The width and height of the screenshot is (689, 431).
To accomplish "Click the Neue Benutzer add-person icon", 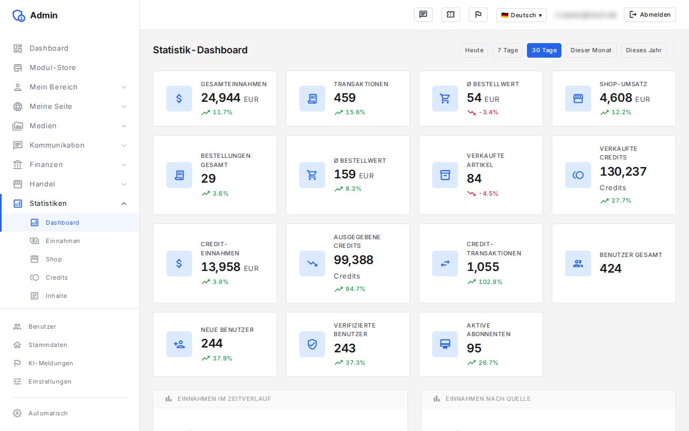I will 179,344.
